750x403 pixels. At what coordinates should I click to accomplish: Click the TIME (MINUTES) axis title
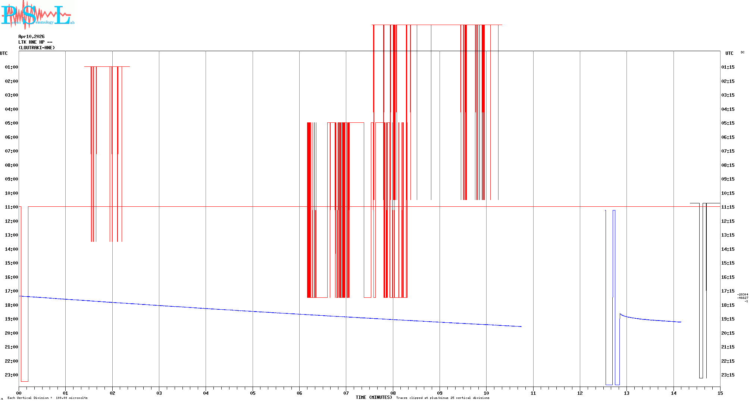[x=374, y=397]
